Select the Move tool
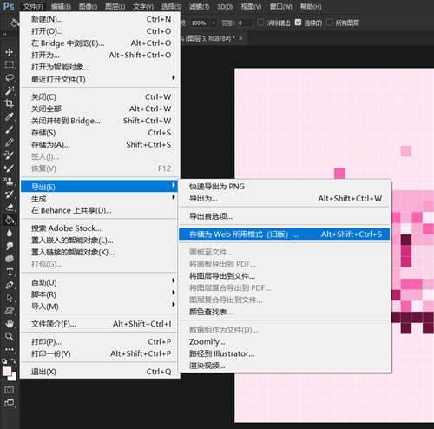The height and width of the screenshot is (429, 434). point(10,52)
